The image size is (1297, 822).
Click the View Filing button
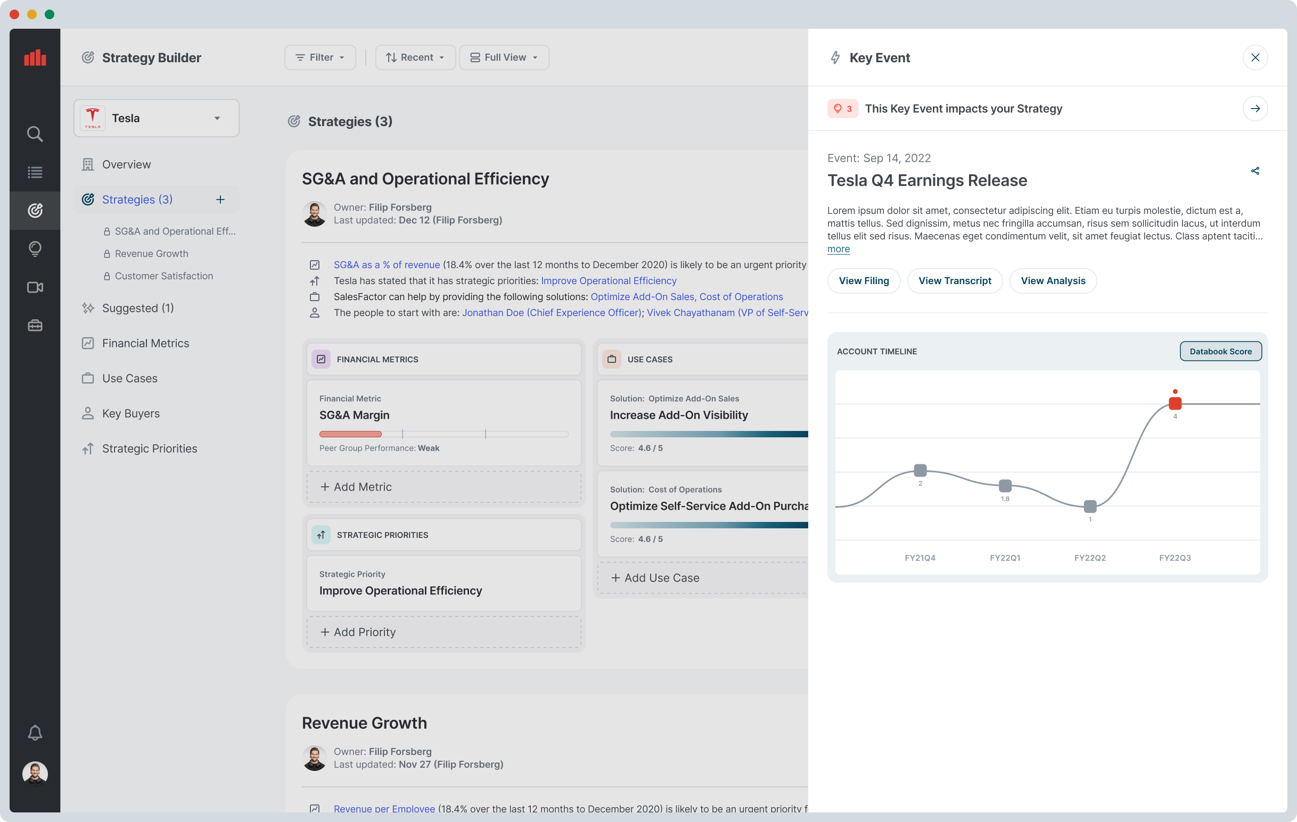864,281
